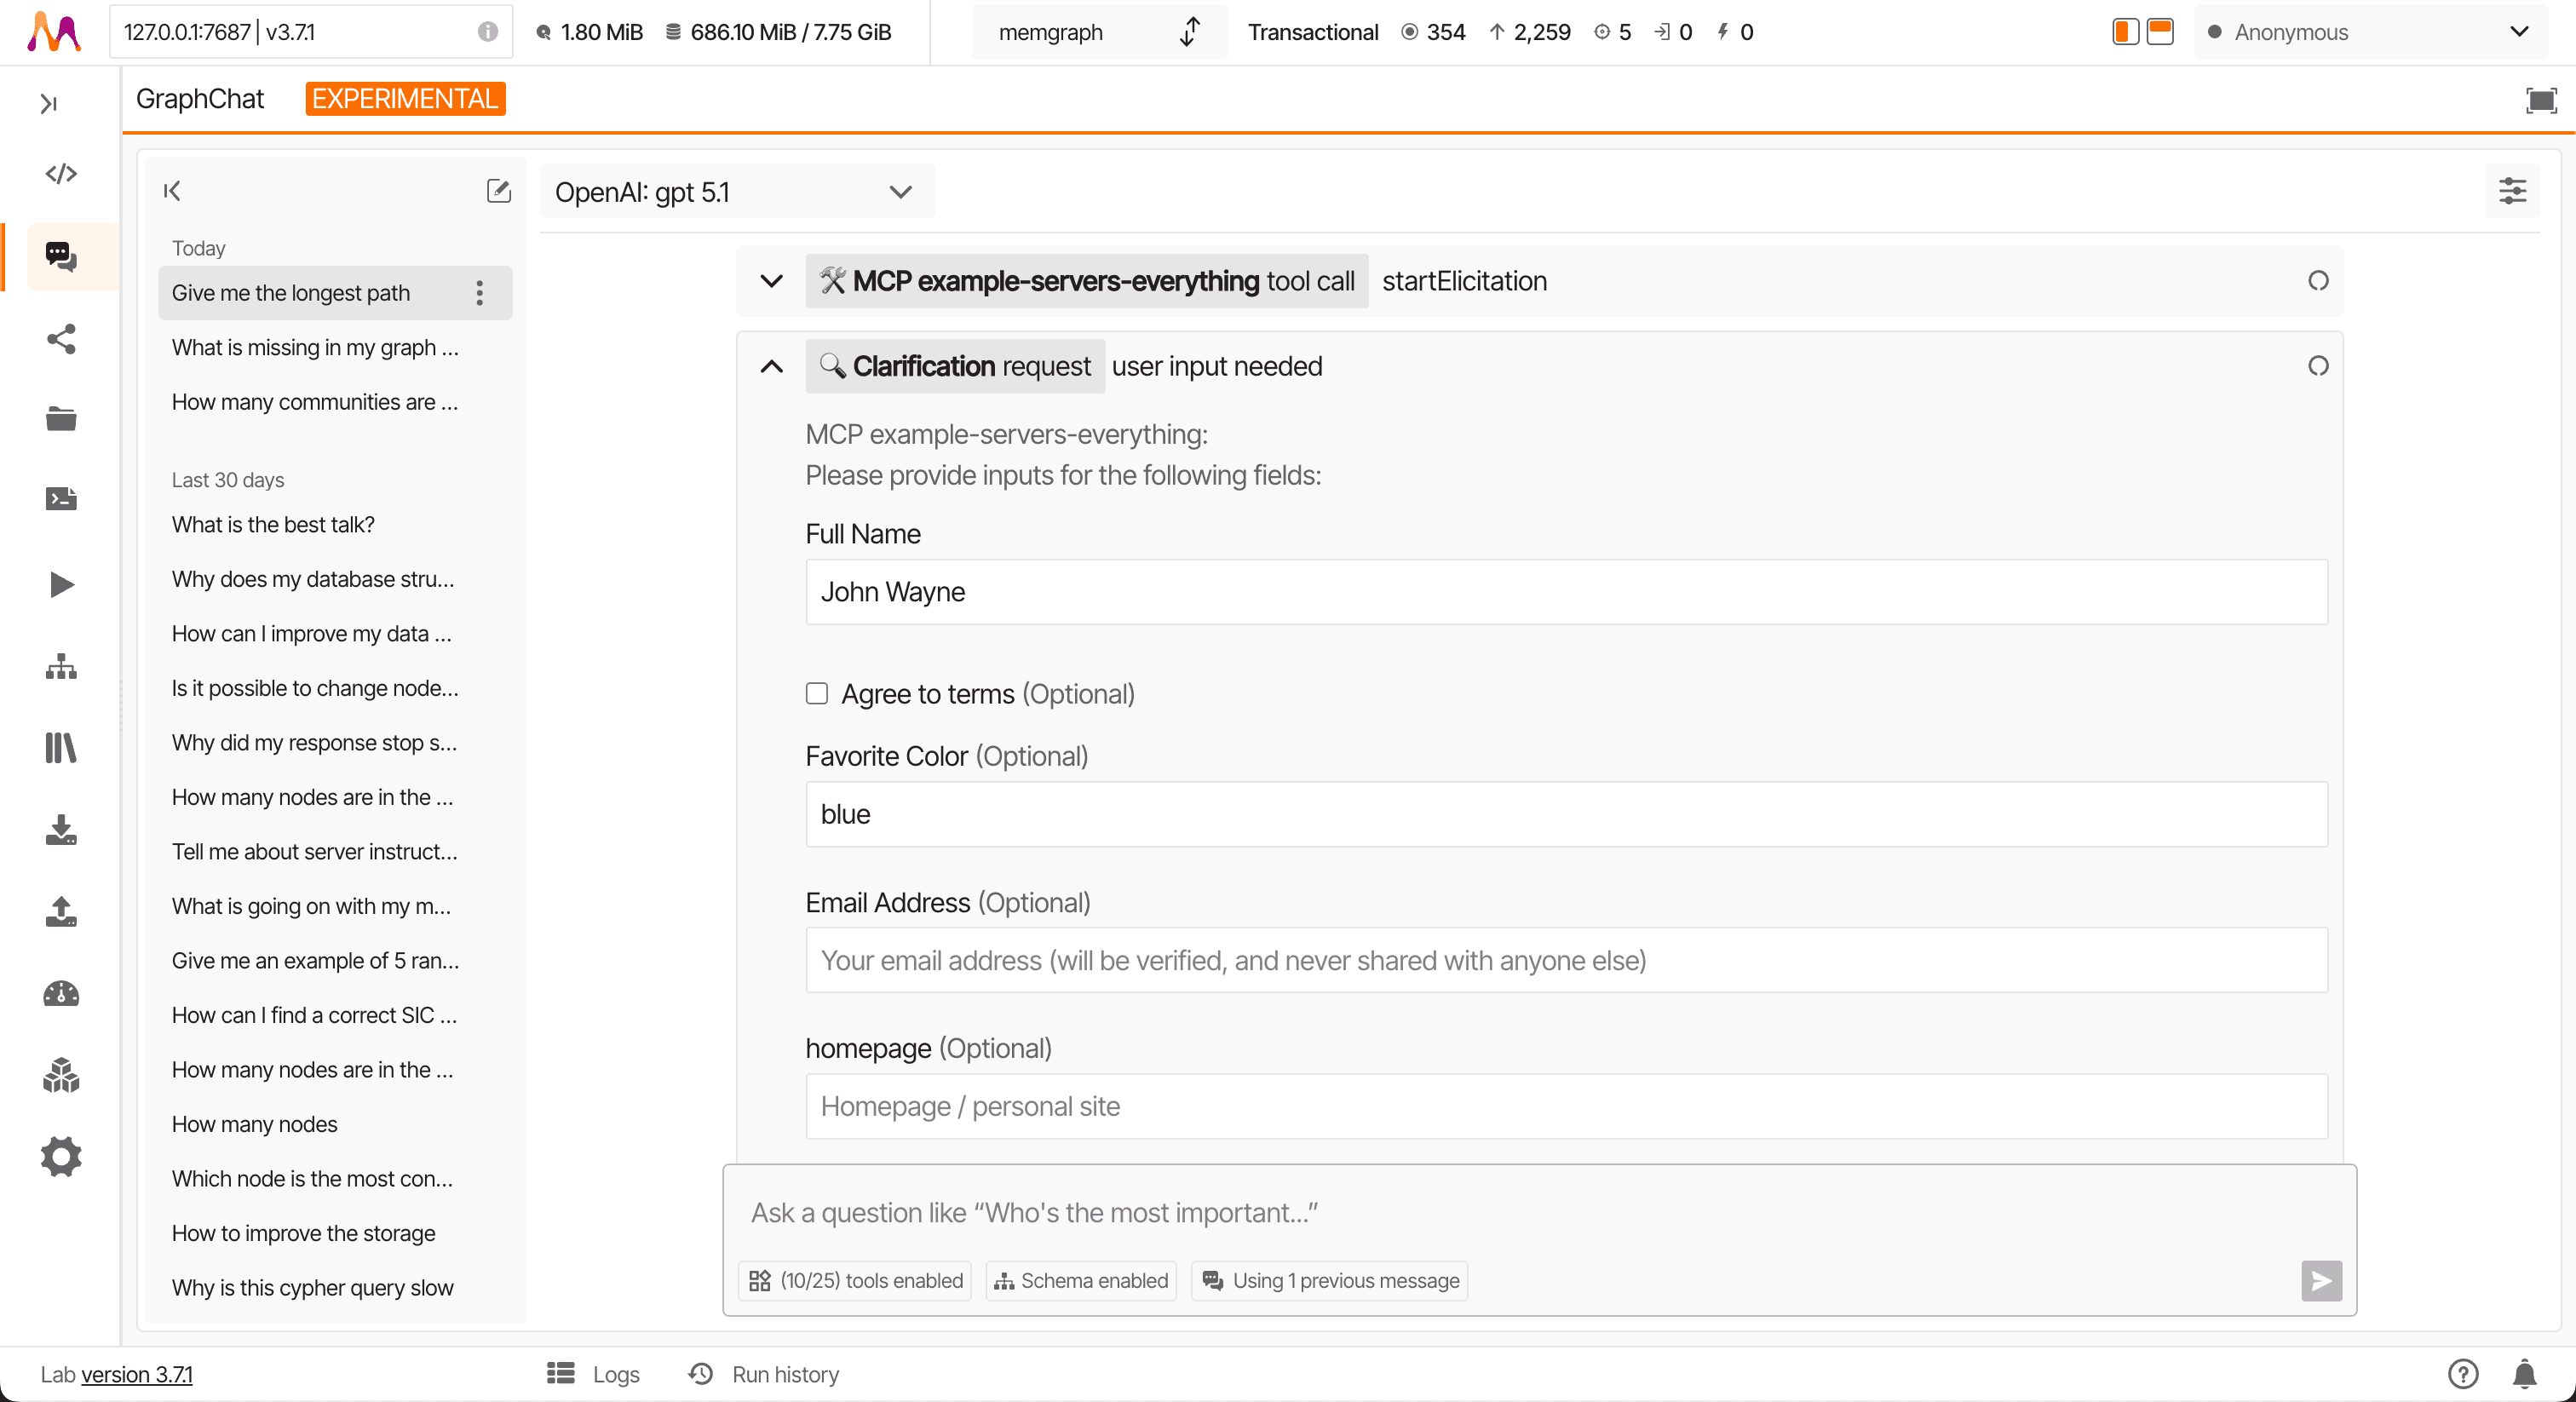Toggle the tools enabled option

click(855, 1281)
